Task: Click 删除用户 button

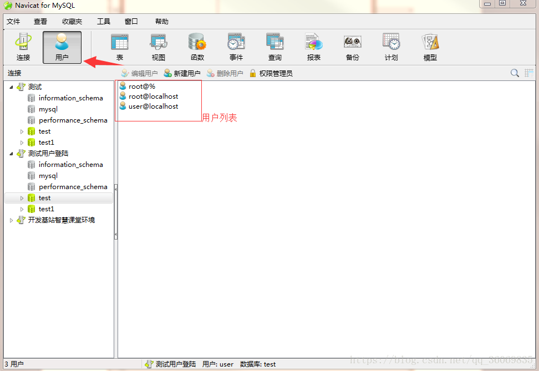Action: 225,73
